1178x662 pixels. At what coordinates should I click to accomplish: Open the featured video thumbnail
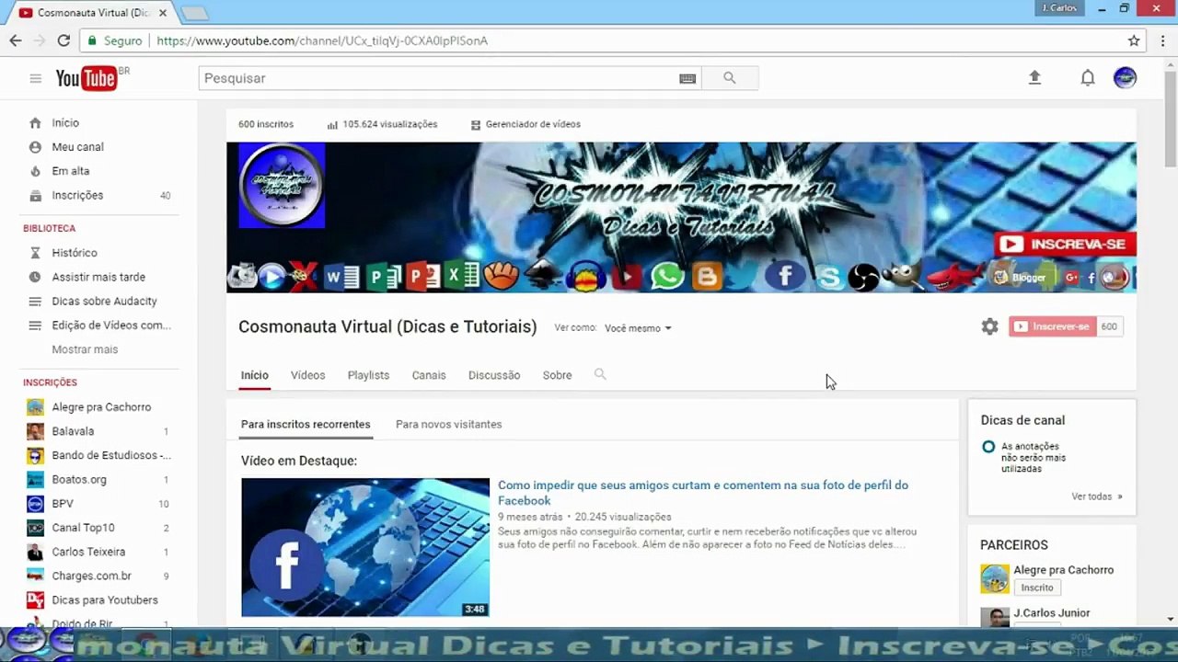pyautogui.click(x=365, y=547)
